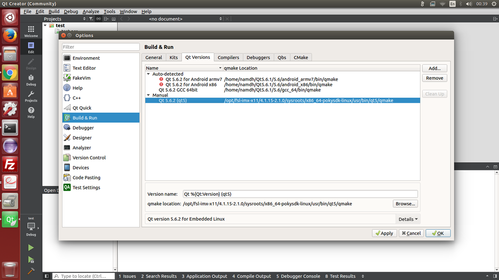Open Application Output pane
499x280 pixels.
click(204, 276)
